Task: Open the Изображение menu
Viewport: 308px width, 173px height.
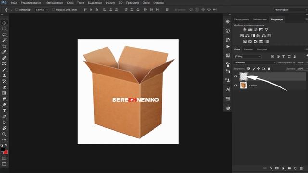Action: click(54, 3)
